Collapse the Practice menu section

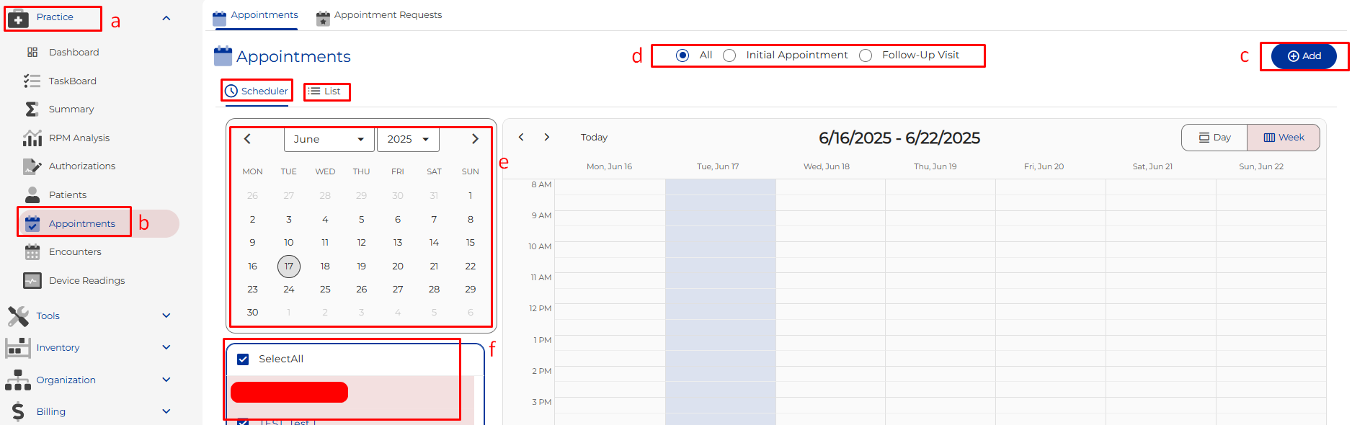(166, 18)
